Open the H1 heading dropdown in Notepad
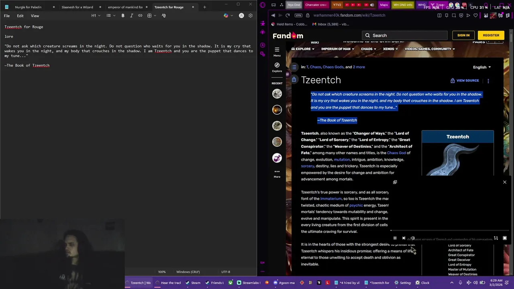The width and height of the screenshot is (514, 289). [96, 16]
